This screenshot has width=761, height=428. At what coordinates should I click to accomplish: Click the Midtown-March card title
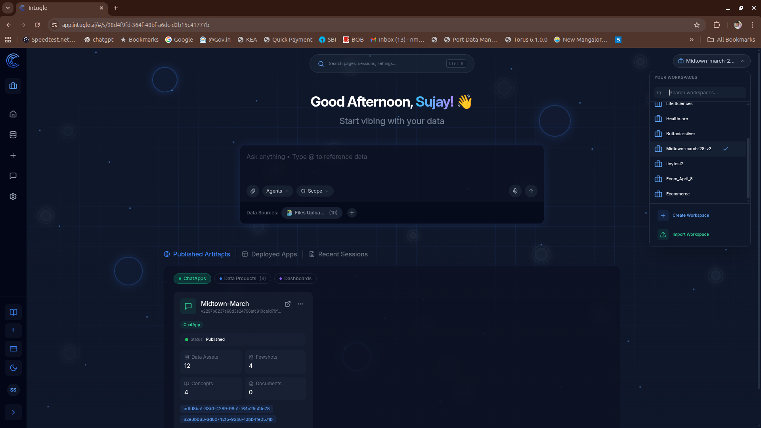225,304
